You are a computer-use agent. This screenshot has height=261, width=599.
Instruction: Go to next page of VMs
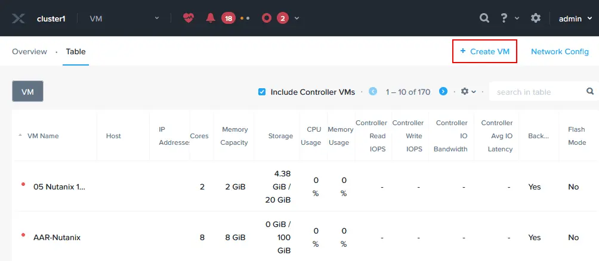(x=443, y=92)
